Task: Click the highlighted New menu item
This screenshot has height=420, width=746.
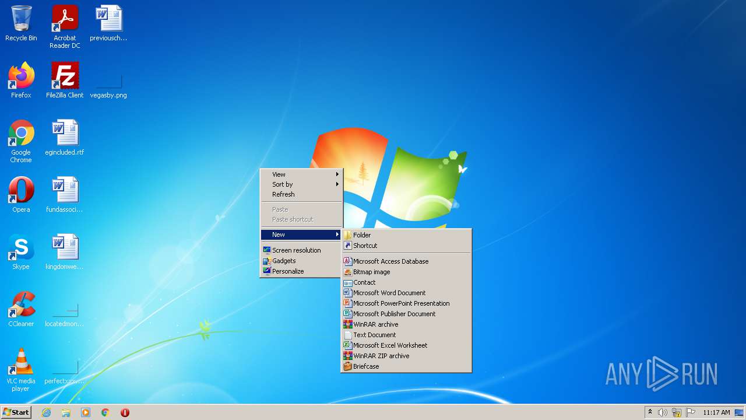Action: (301, 235)
